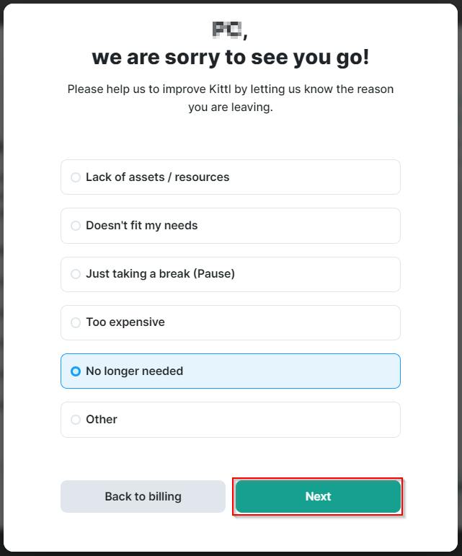Image resolution: width=462 pixels, height=556 pixels.
Task: Click the 'No longer needed' label text
Action: pyautogui.click(x=134, y=371)
